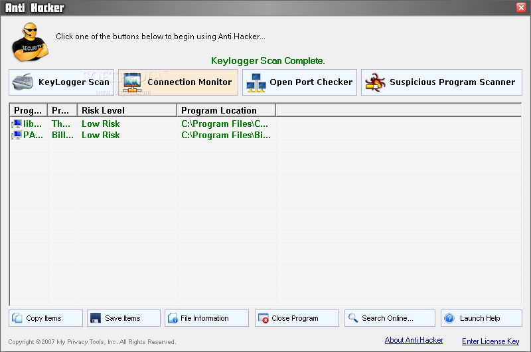Click the Close Program button
The width and height of the screenshot is (531, 352).
pyautogui.click(x=297, y=318)
